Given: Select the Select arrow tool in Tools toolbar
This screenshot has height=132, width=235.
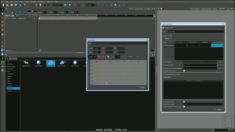Looking at the screenshot, I should (x=3, y=10).
